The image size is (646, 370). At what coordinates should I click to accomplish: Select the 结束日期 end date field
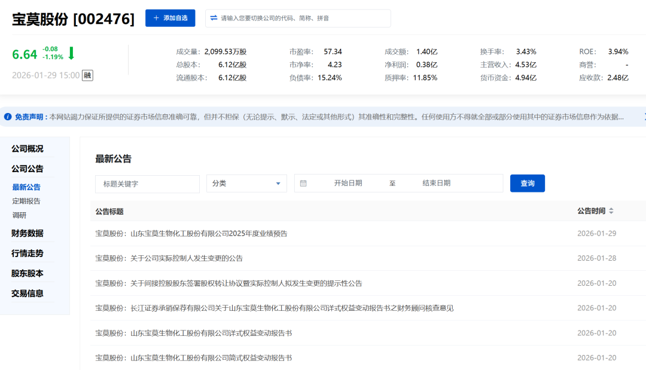tap(436, 184)
